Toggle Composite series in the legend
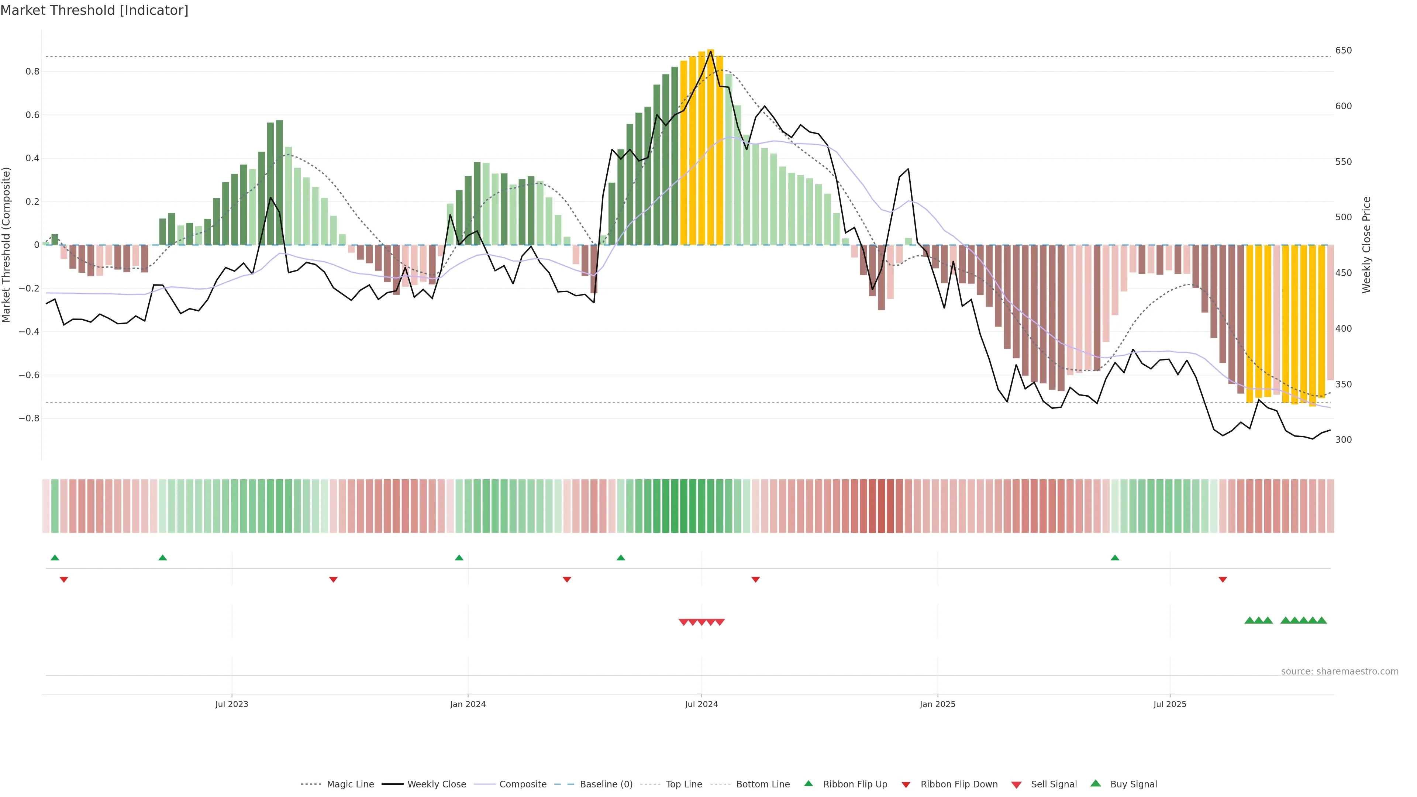 [523, 784]
